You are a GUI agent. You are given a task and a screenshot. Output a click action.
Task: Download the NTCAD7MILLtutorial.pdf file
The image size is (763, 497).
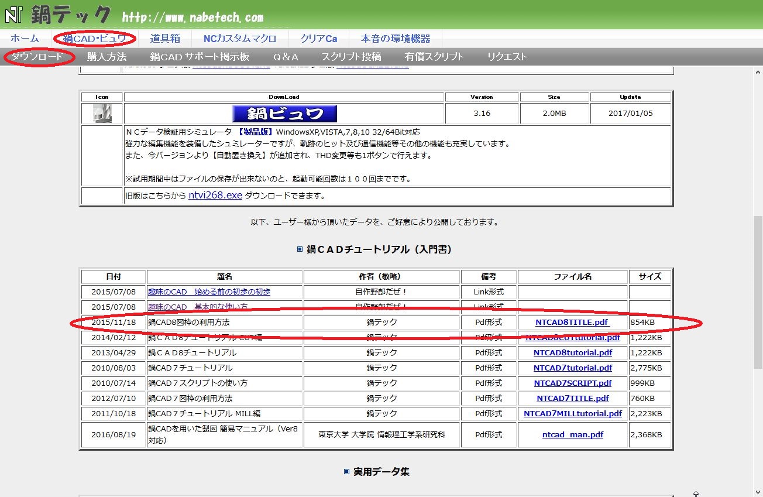click(x=573, y=413)
